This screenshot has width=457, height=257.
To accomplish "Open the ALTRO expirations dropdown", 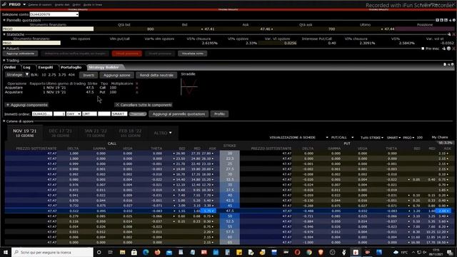I will [163, 133].
